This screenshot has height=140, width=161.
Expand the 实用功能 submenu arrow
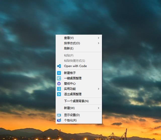pos(98,89)
